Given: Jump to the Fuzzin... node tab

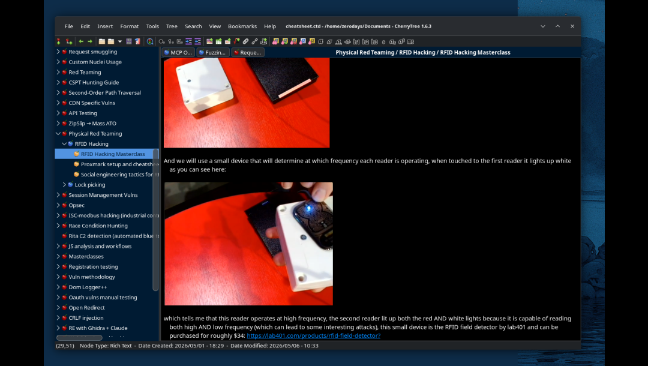Looking at the screenshot, I should [212, 52].
